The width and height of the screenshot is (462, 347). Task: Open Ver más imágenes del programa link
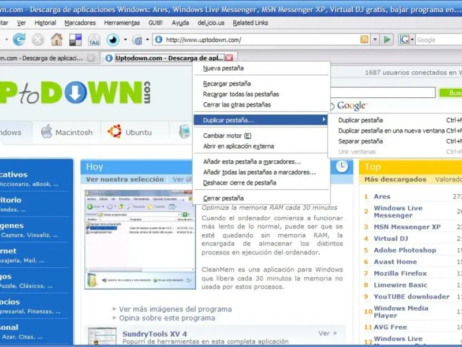pyautogui.click(x=175, y=309)
